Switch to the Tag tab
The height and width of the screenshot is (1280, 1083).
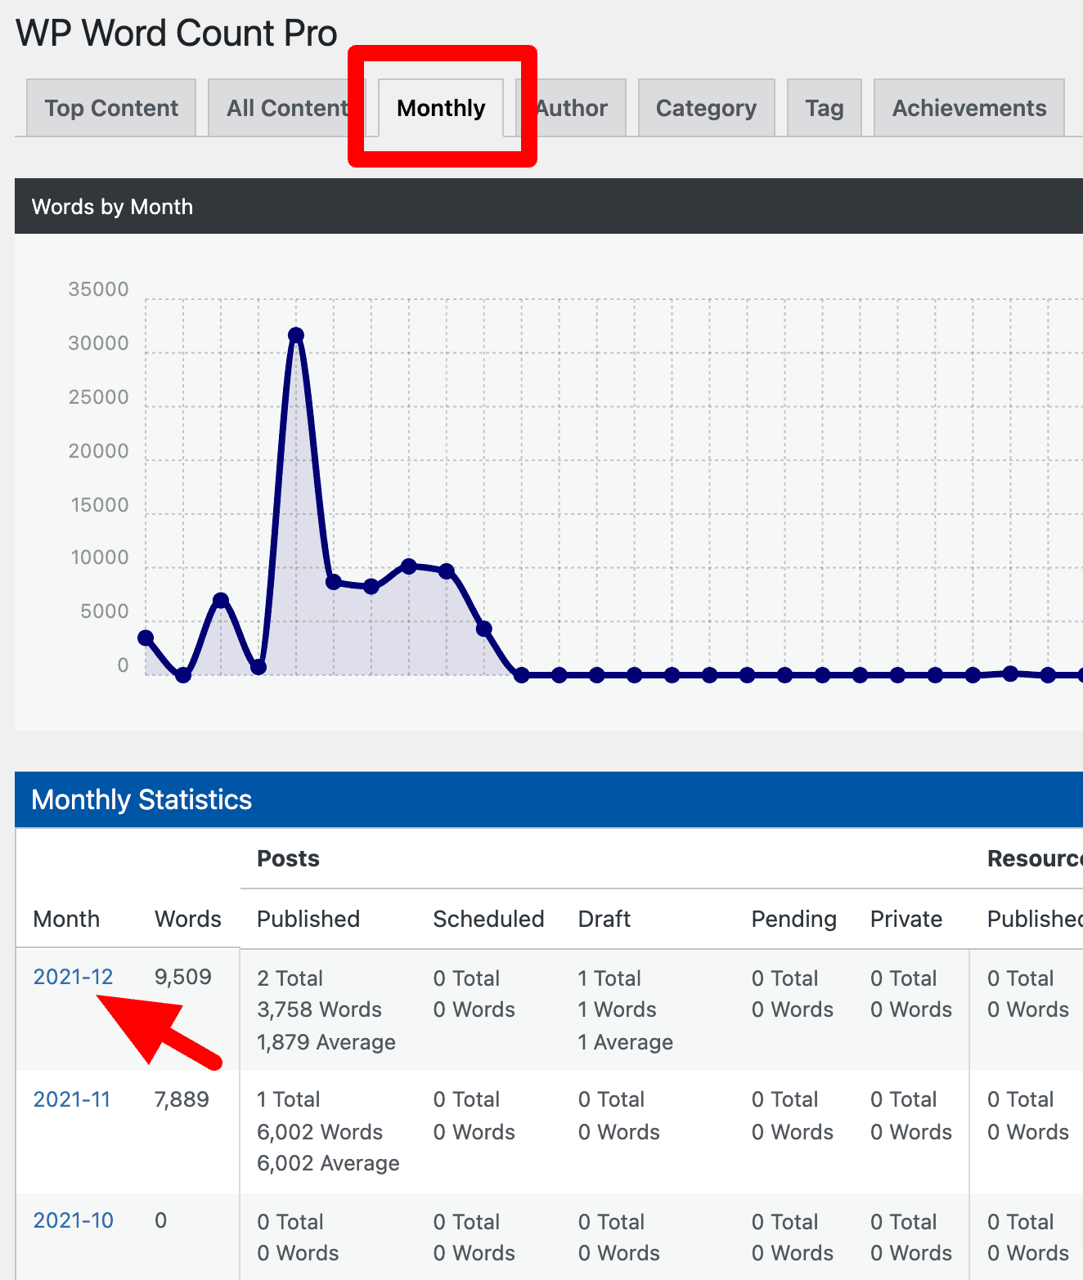824,108
